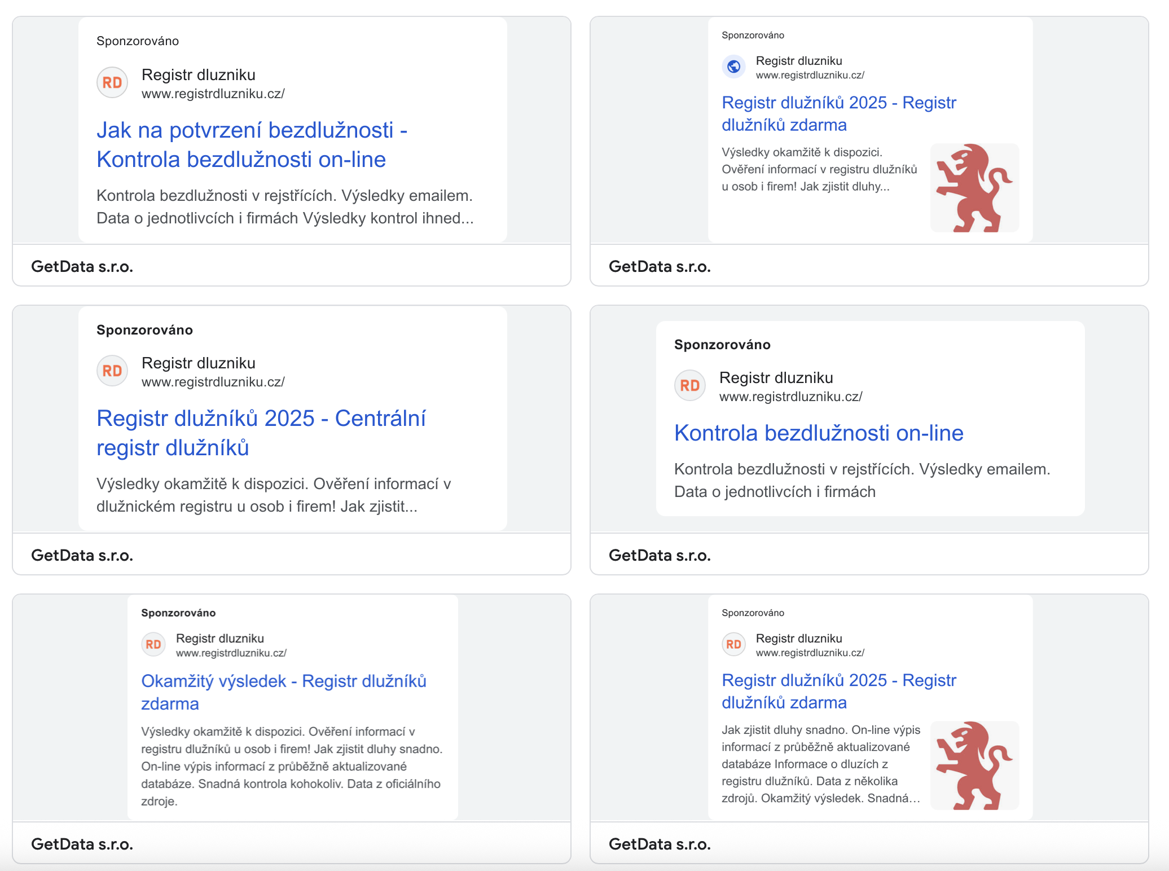Click the www.registrdluzniku.cz/ URL in the 'Jak na potvrzení' ad
Screen dimensions: 1169x871
pyautogui.click(x=213, y=94)
